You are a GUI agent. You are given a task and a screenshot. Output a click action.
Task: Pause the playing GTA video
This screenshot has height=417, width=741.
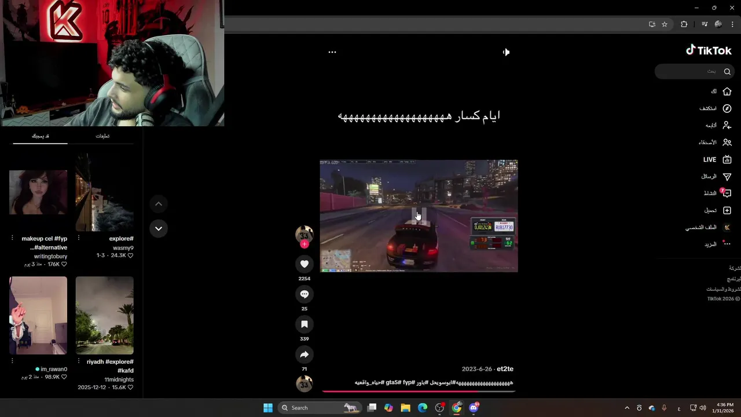419,216
